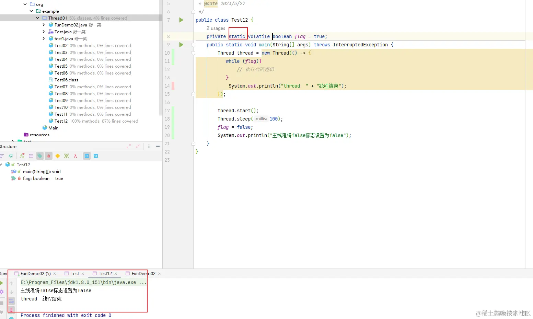Select flag: boolean field in Structure

tap(43, 178)
